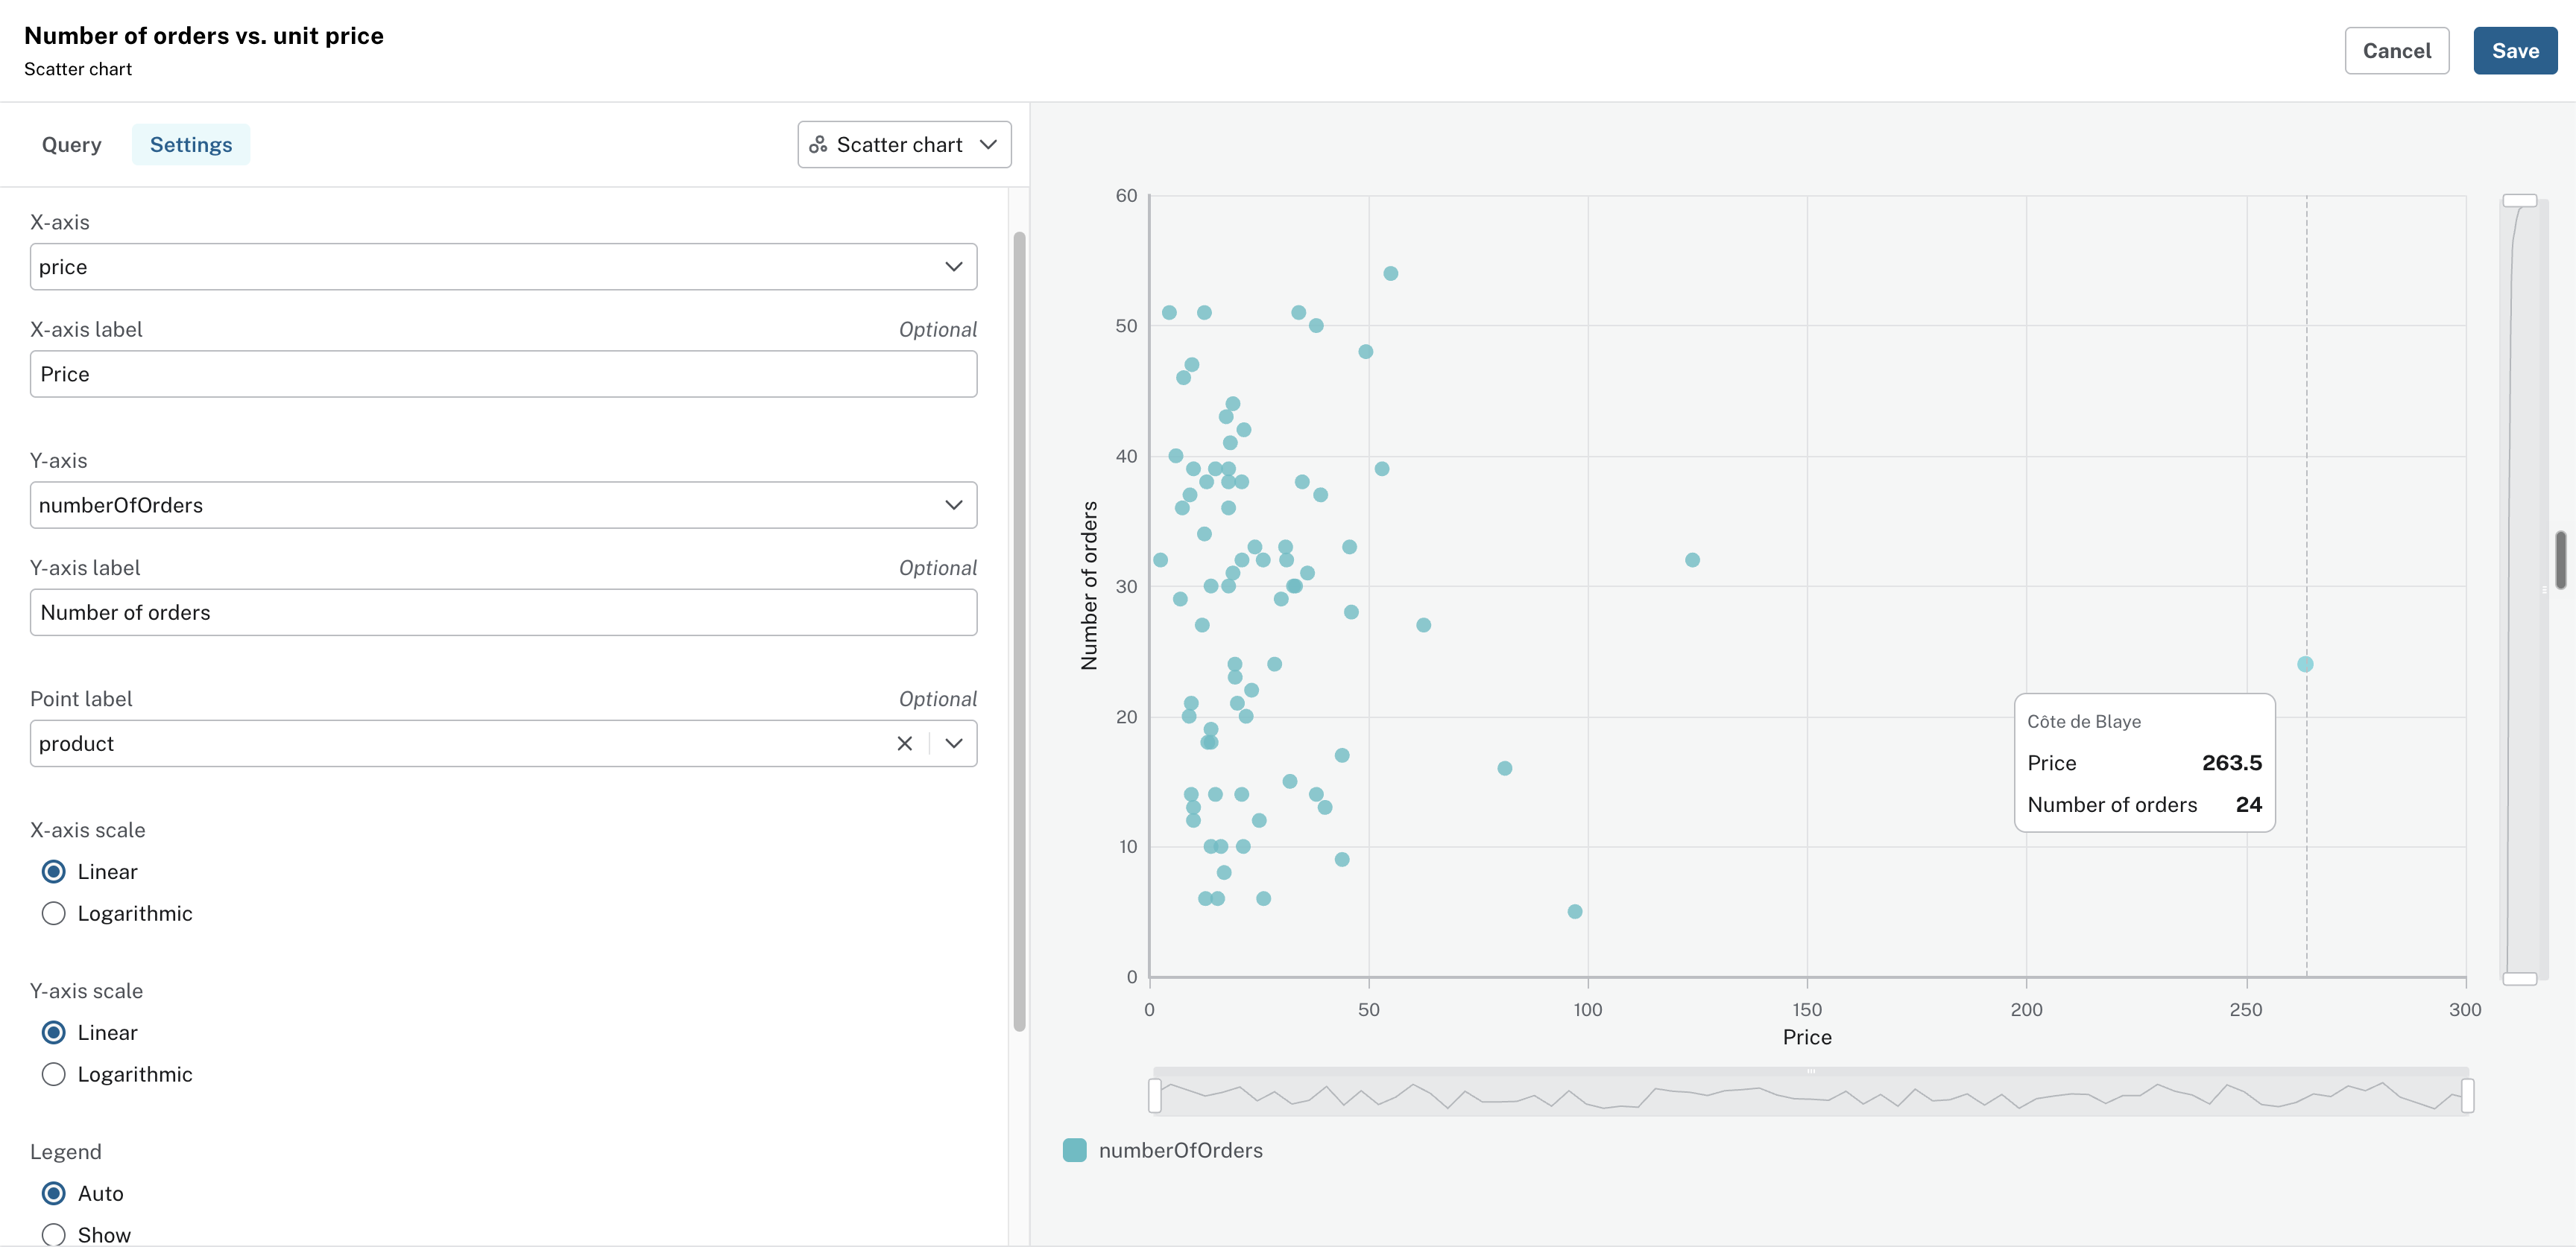The width and height of the screenshot is (2576, 1247).
Task: Click the chart title 'Number of orders vs. unit price'
Action: point(204,36)
